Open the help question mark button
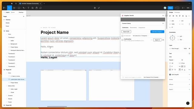194x109 pixels. 188,103
